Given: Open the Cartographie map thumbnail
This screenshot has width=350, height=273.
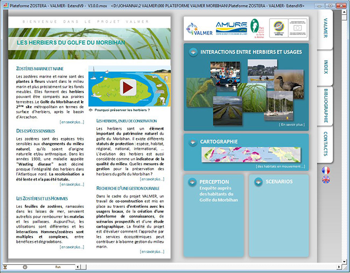Looking at the screenshot, I should [x=251, y=155].
